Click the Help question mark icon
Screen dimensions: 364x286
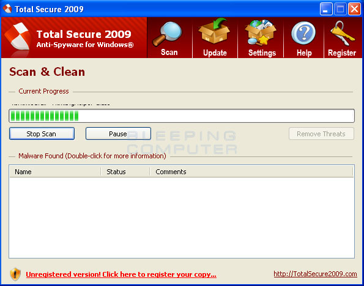[x=303, y=33]
